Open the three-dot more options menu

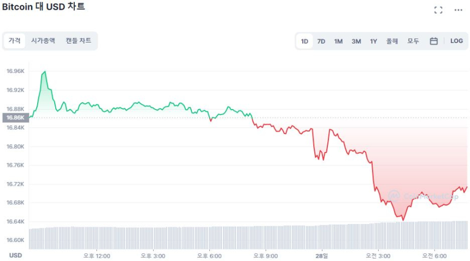tap(458, 10)
